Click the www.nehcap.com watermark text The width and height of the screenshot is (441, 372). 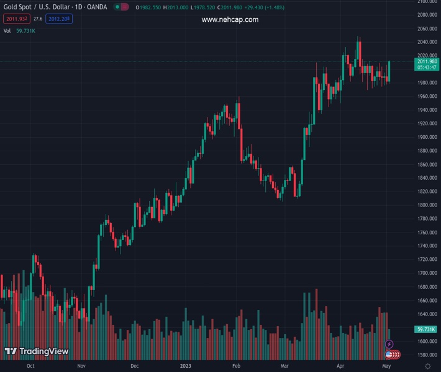[230, 20]
